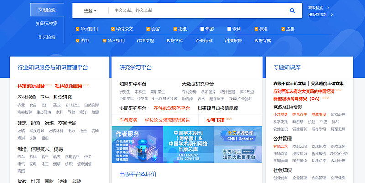Open the 研究生 study link
The width and height of the screenshot is (365, 183).
tap(125, 92)
